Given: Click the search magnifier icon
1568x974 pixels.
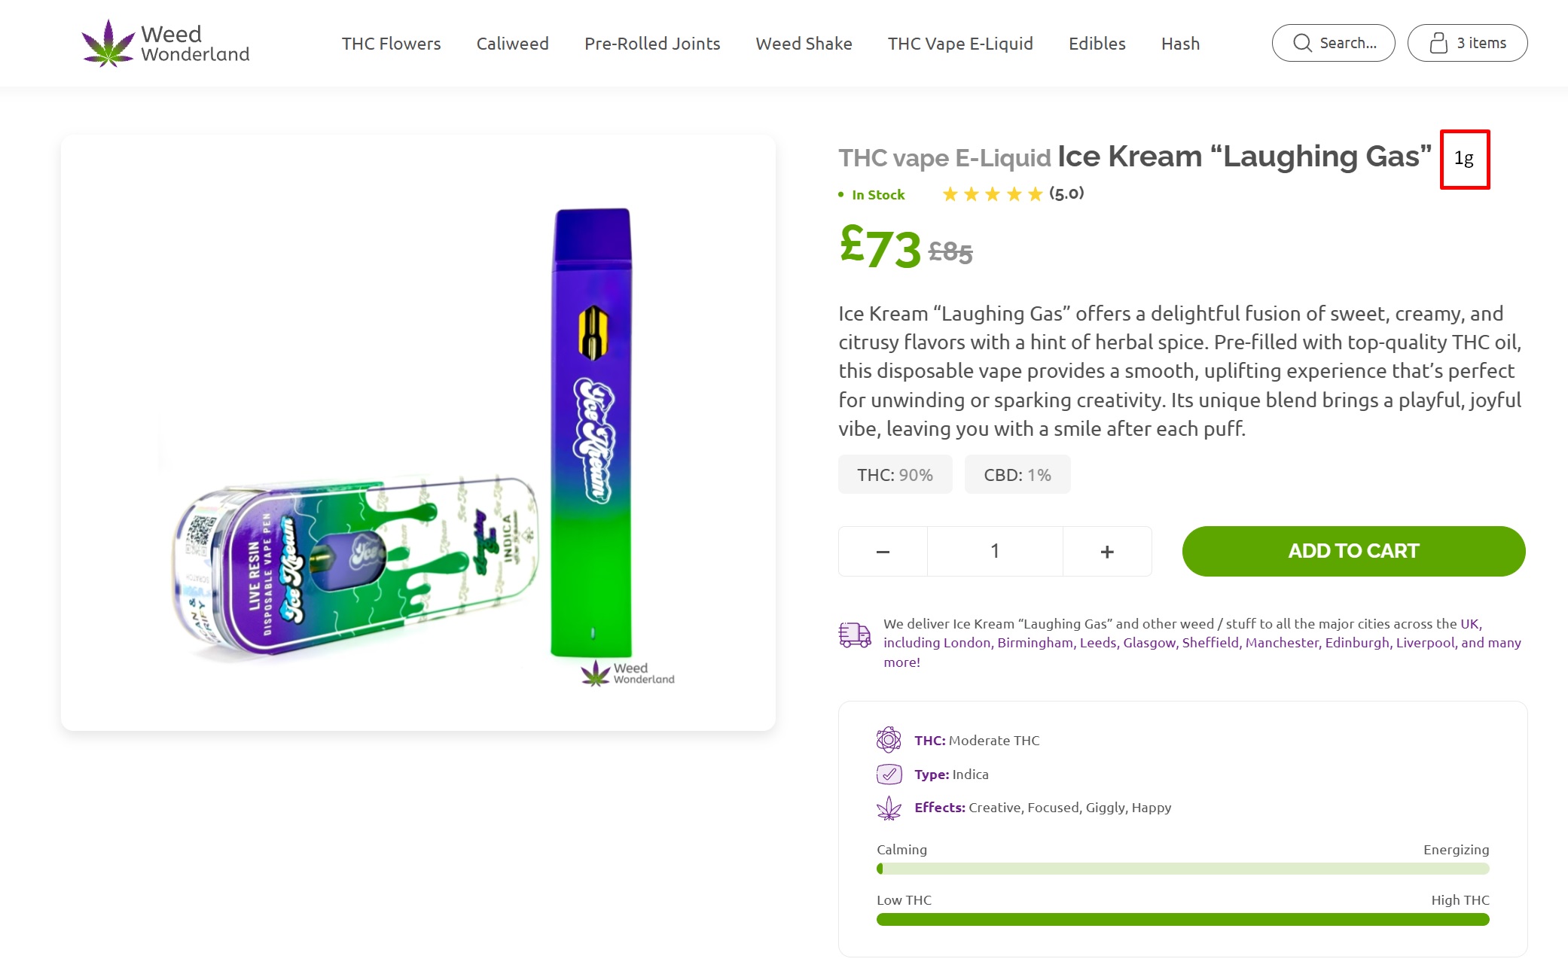Looking at the screenshot, I should [1302, 43].
